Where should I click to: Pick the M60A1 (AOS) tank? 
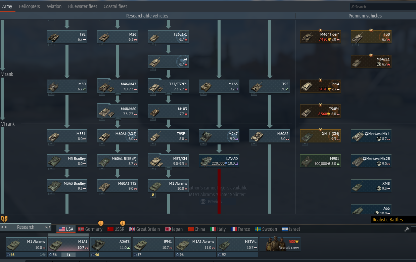click(x=118, y=136)
